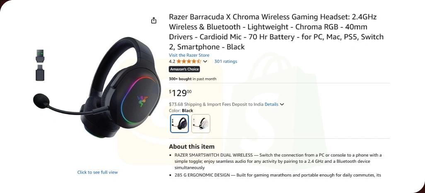
Task: Click the 4.2 rating number
Action: (172, 61)
